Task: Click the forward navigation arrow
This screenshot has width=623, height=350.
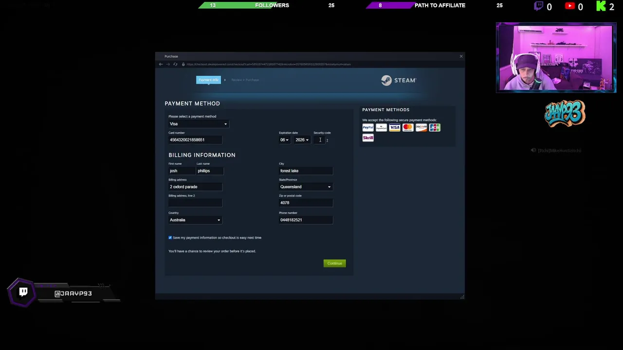Action: click(168, 64)
